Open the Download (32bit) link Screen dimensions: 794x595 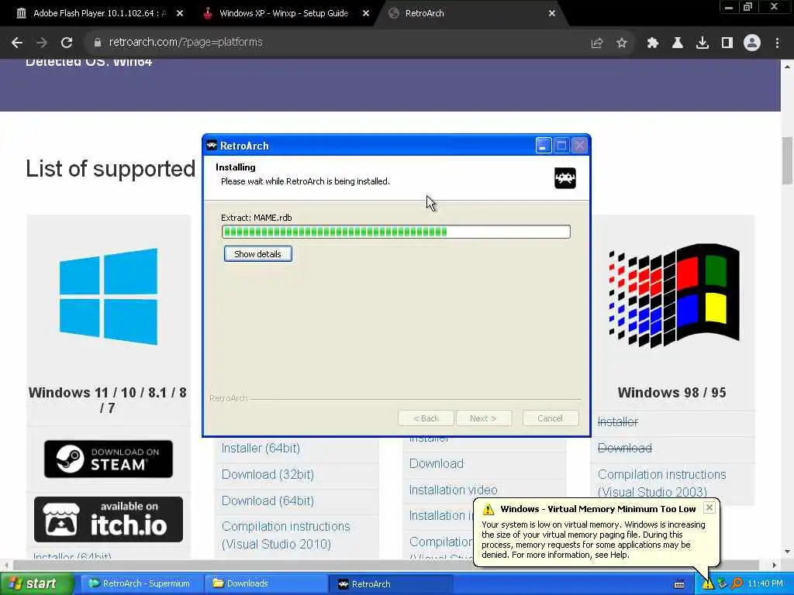click(268, 475)
